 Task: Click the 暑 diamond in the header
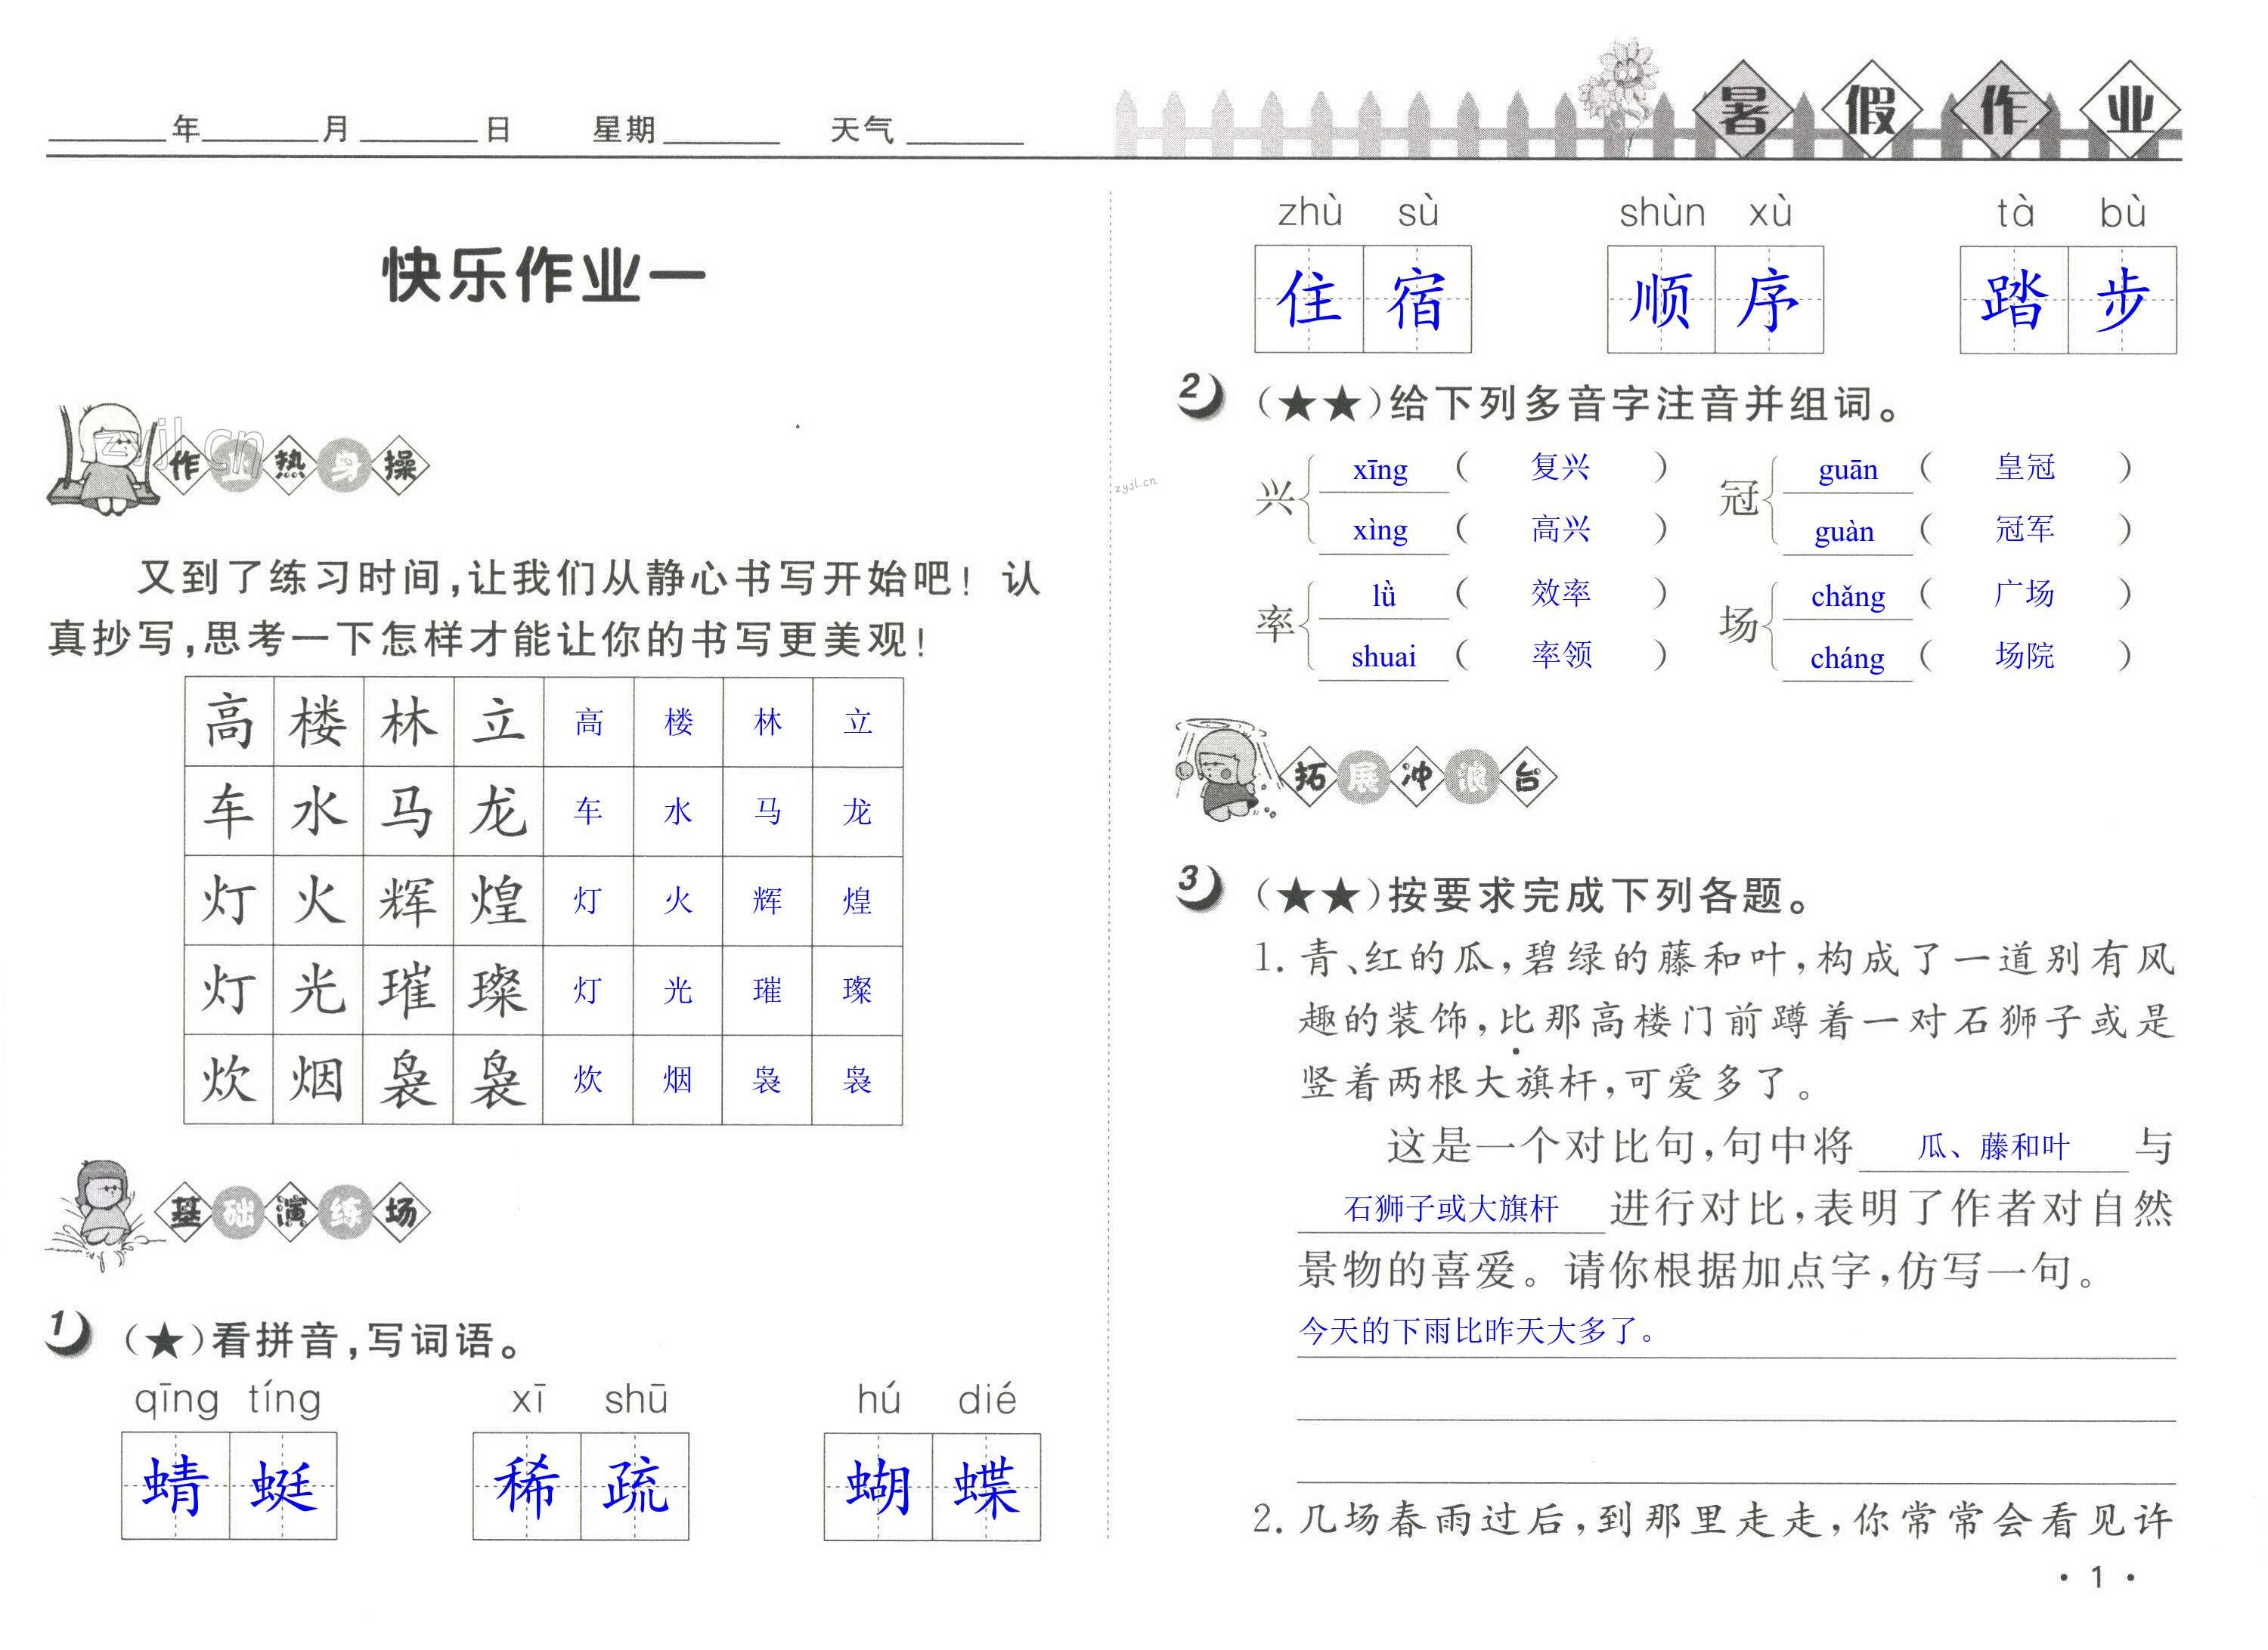click(1744, 110)
